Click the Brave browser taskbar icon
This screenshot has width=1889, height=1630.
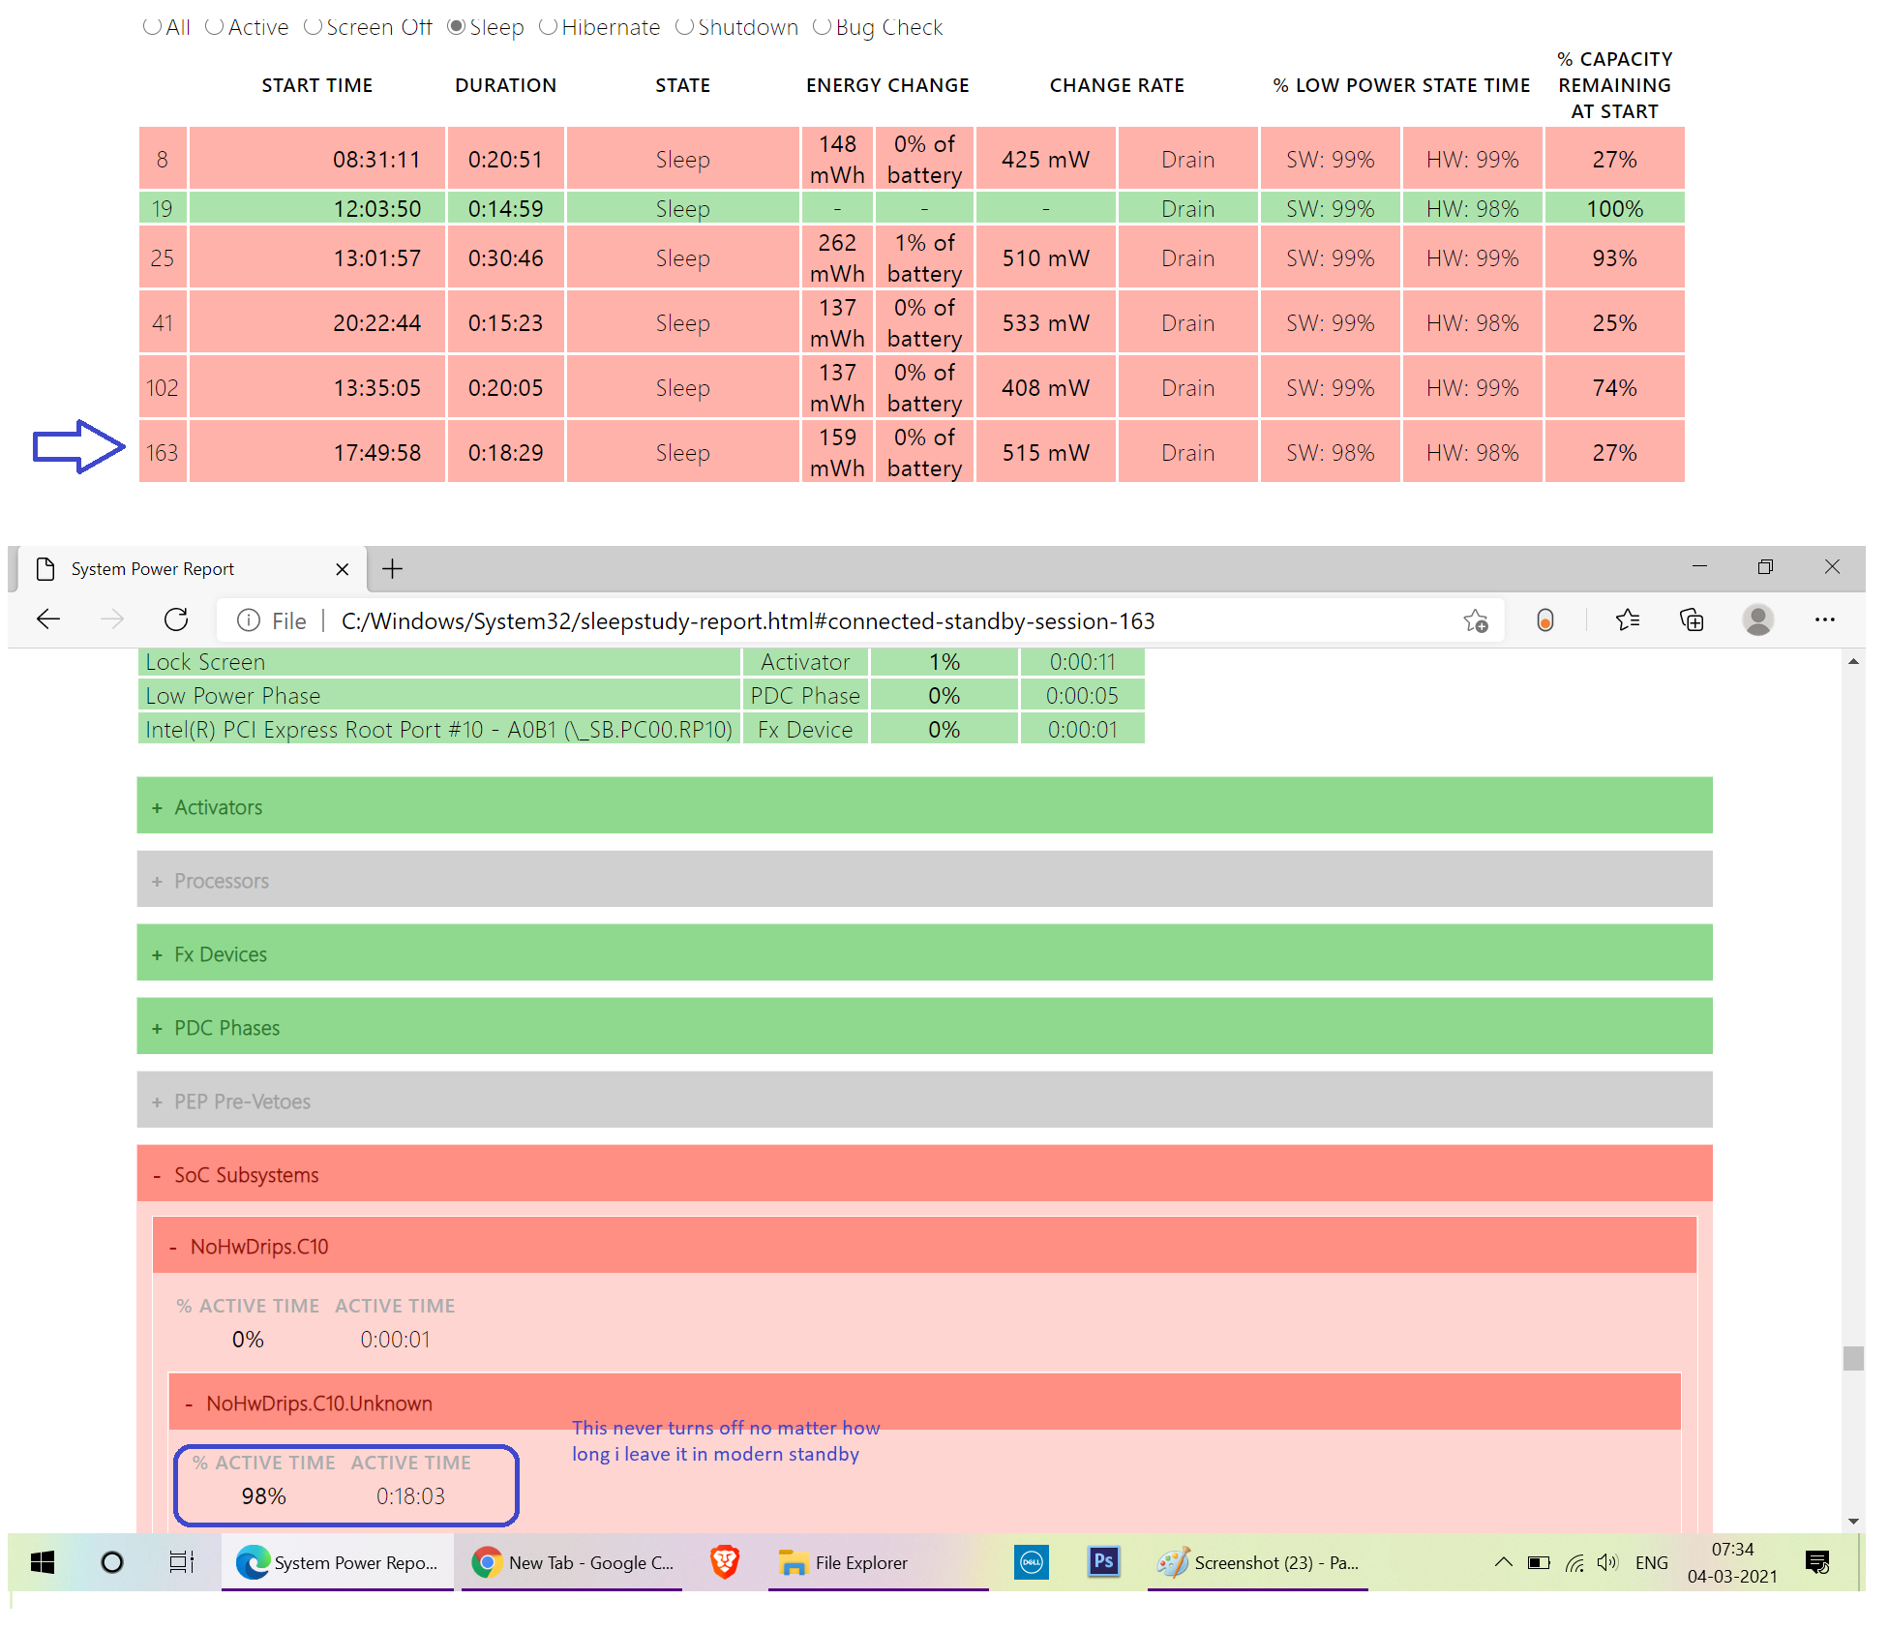pos(725,1561)
